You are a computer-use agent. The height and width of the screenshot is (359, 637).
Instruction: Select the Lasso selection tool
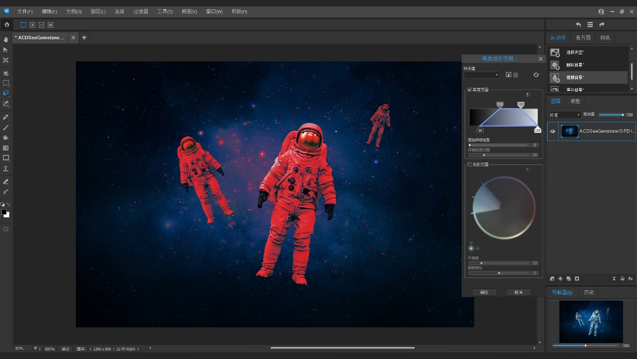pos(6,93)
